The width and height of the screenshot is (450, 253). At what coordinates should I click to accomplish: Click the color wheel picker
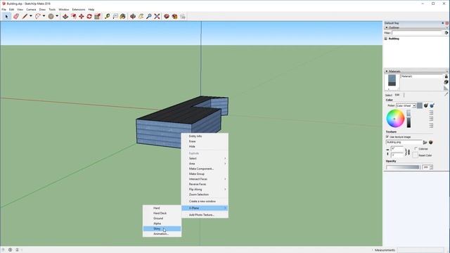click(395, 118)
